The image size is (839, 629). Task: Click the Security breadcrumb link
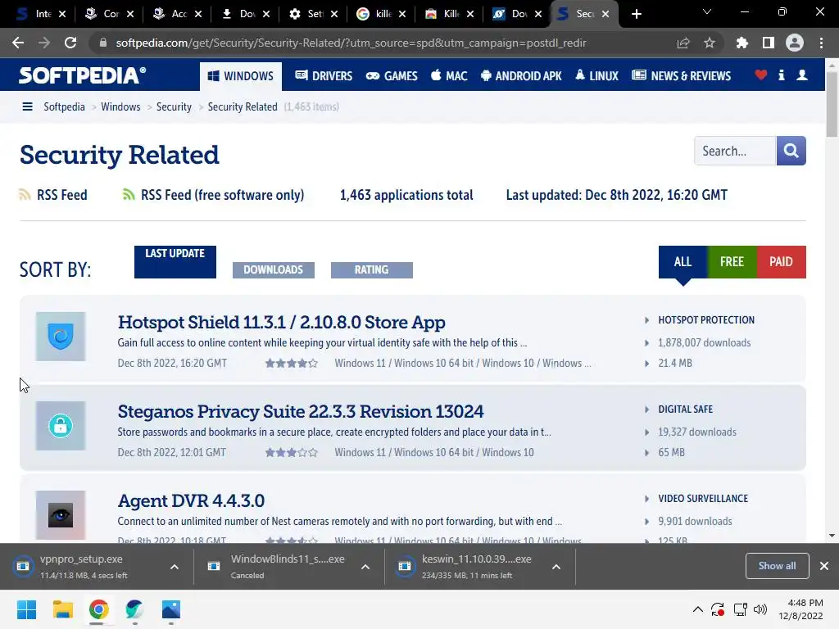tap(174, 106)
